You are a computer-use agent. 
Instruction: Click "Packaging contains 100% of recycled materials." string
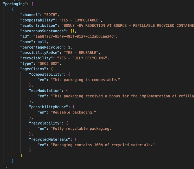point(103,145)
